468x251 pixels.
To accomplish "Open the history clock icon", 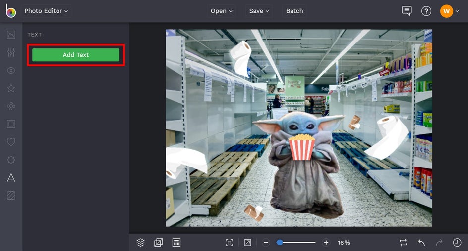I will click(x=457, y=243).
